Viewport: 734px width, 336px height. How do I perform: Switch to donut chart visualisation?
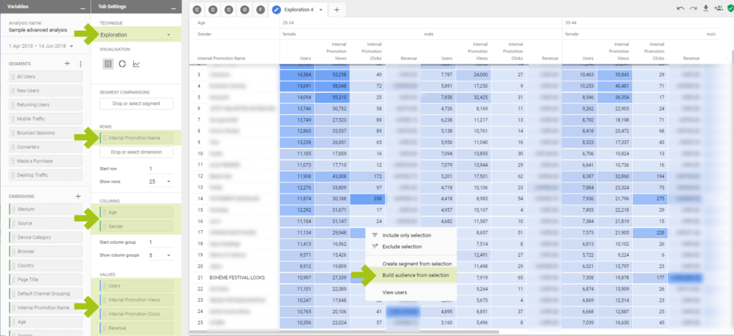click(x=123, y=64)
